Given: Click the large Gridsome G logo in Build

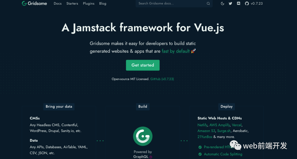Looking at the screenshot, I should pyautogui.click(x=143, y=136).
